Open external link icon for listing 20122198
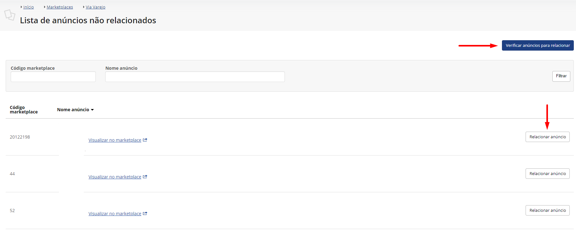 pos(145,140)
